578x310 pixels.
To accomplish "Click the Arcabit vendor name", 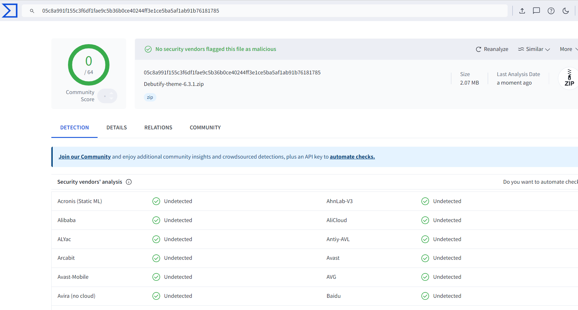I will tap(66, 258).
